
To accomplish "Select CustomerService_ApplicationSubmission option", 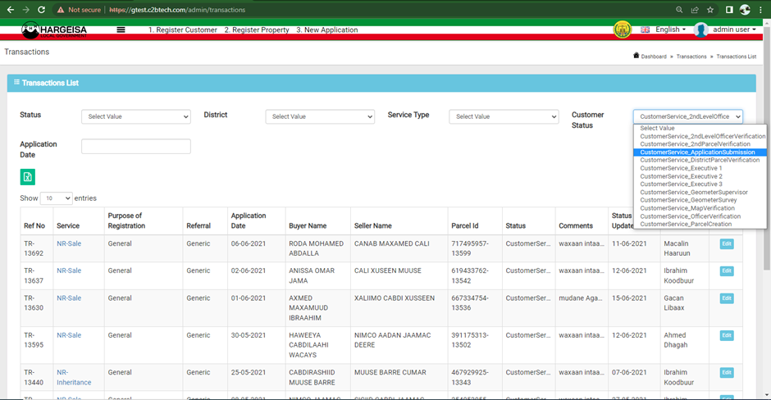I will (x=700, y=152).
